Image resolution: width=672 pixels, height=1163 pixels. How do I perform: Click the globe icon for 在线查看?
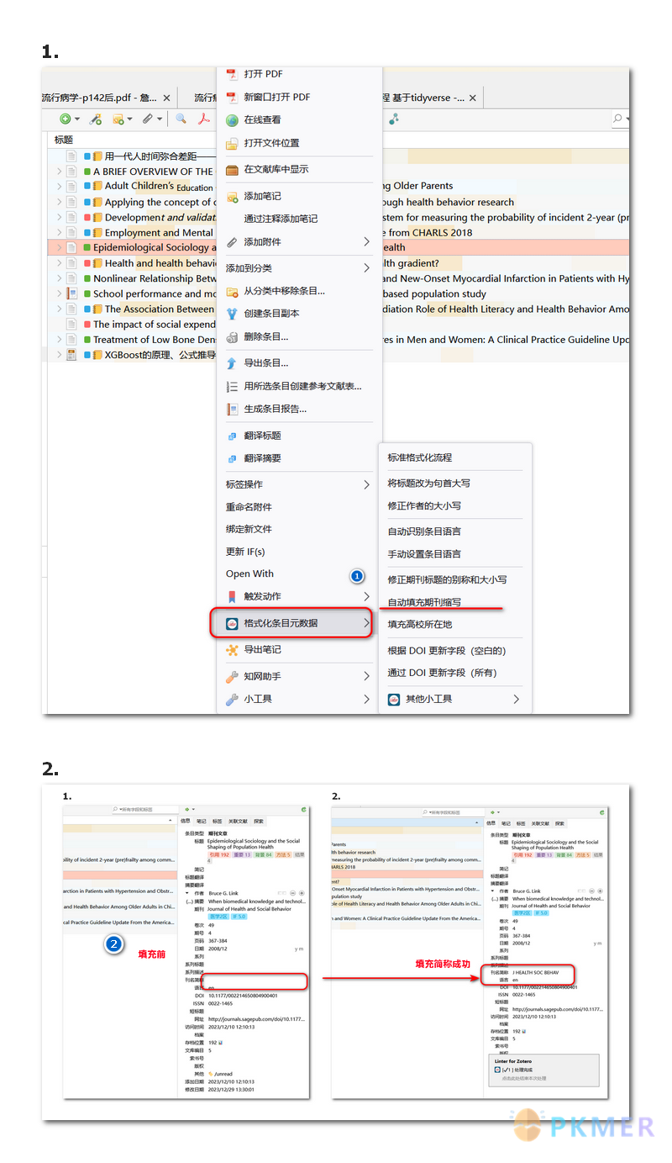point(233,120)
